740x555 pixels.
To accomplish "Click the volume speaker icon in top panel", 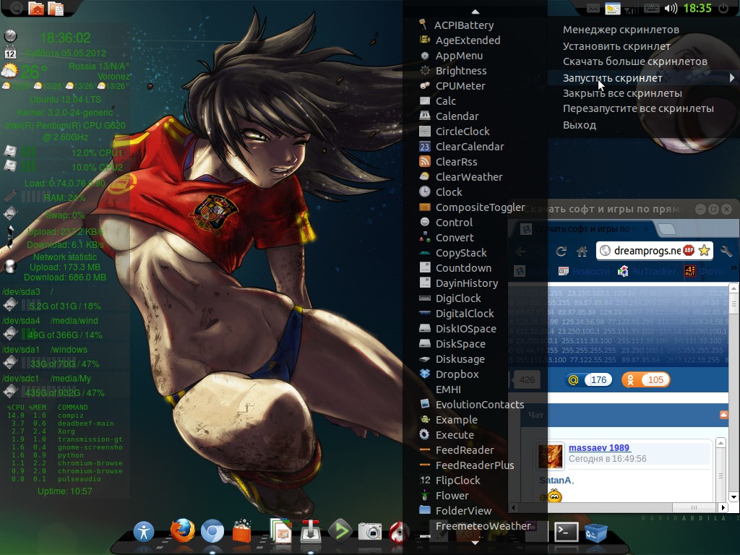I will point(671,9).
